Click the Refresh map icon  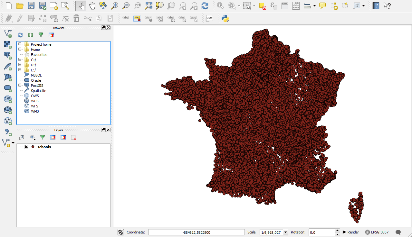click(205, 6)
